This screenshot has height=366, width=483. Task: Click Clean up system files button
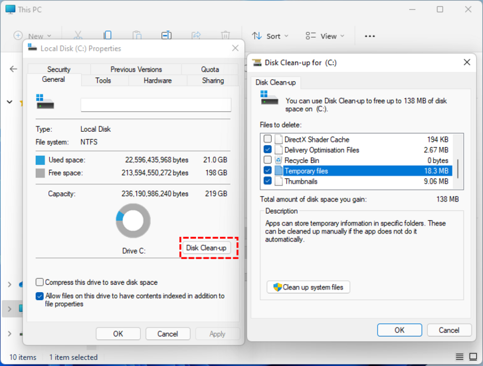308,287
